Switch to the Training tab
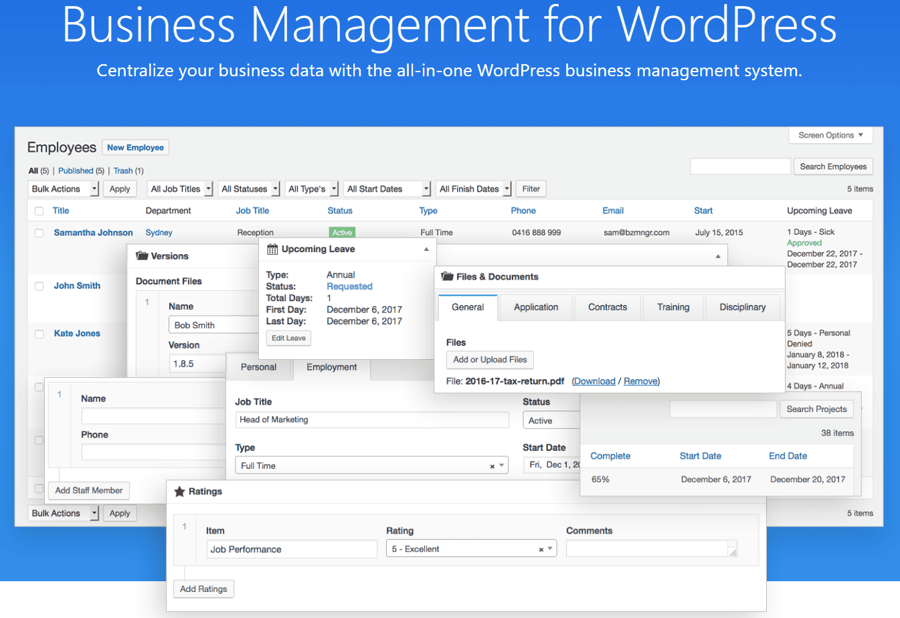900x618 pixels. point(673,307)
